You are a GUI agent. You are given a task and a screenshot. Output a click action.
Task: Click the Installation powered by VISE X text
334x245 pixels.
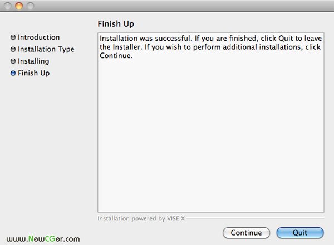141,219
